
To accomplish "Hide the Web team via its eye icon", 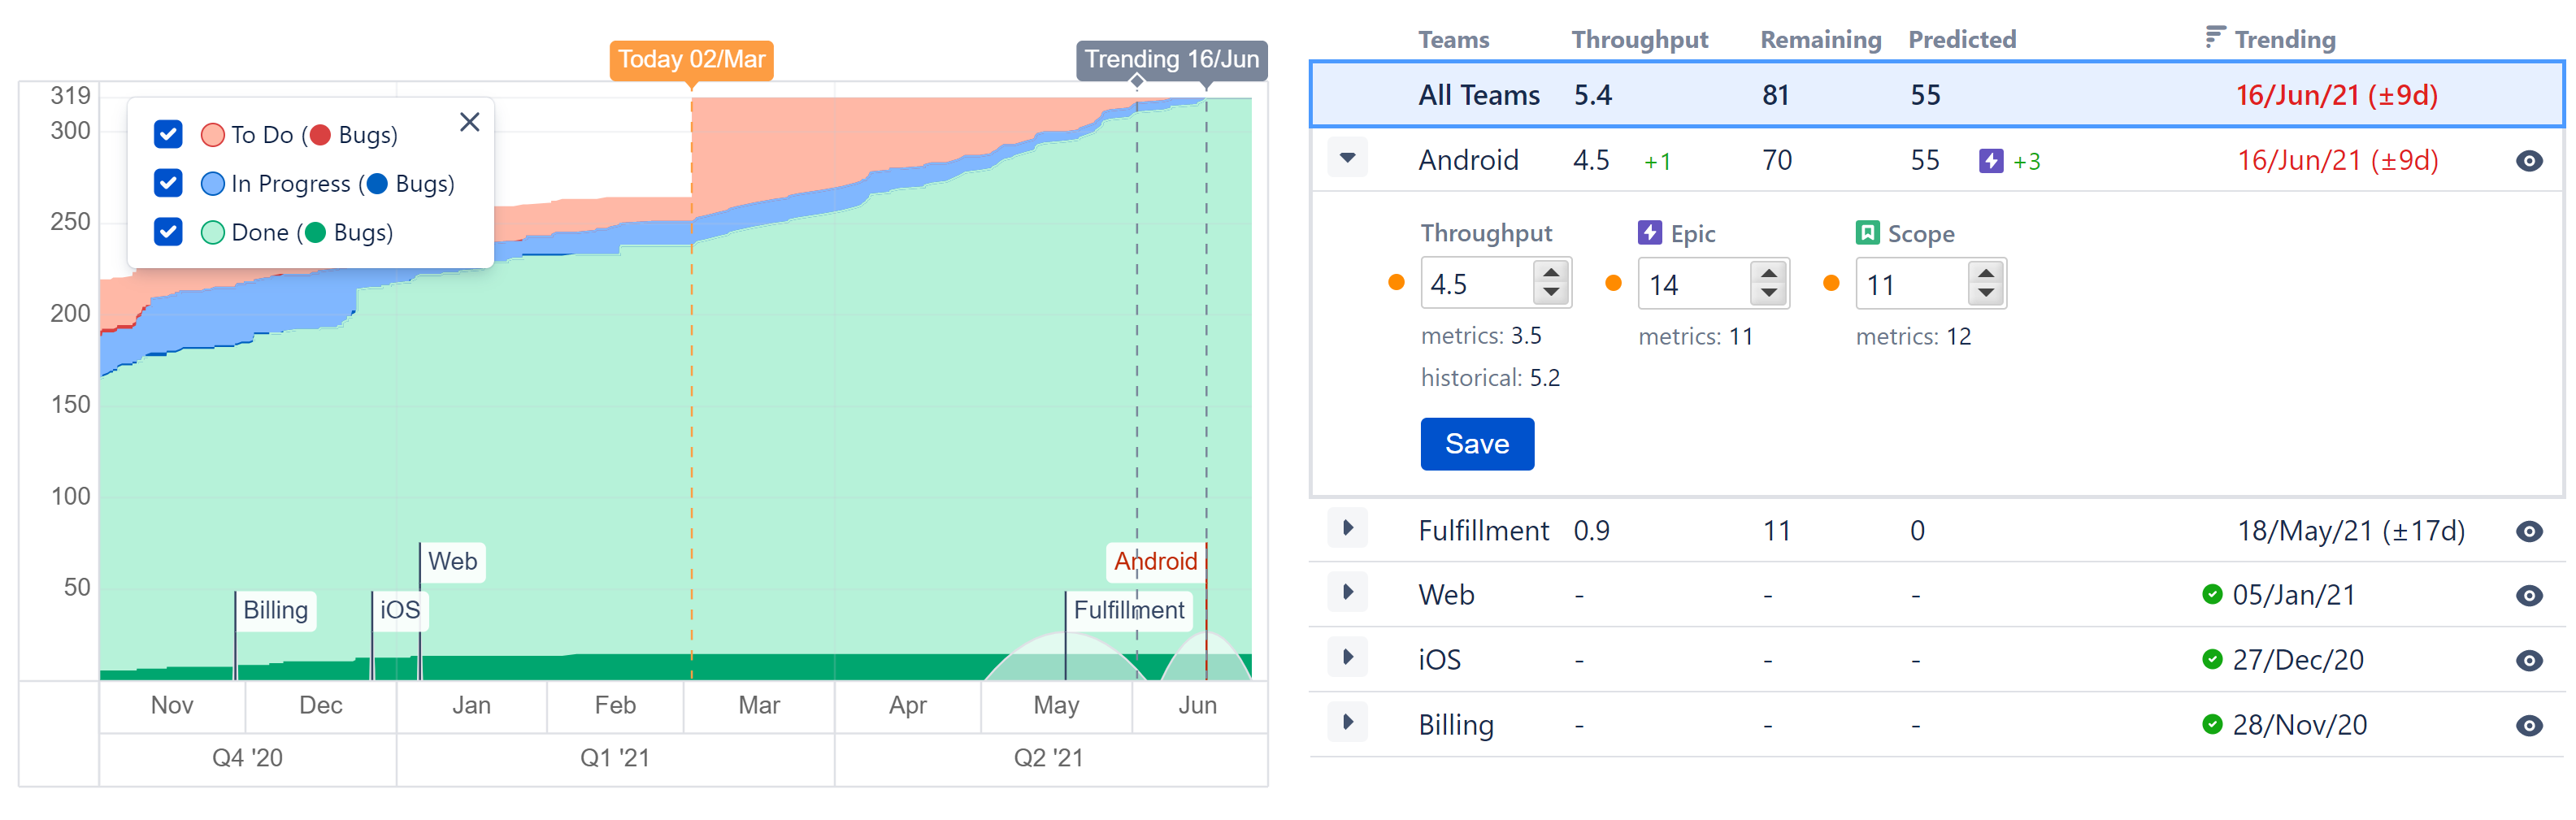I will pos(2531,595).
